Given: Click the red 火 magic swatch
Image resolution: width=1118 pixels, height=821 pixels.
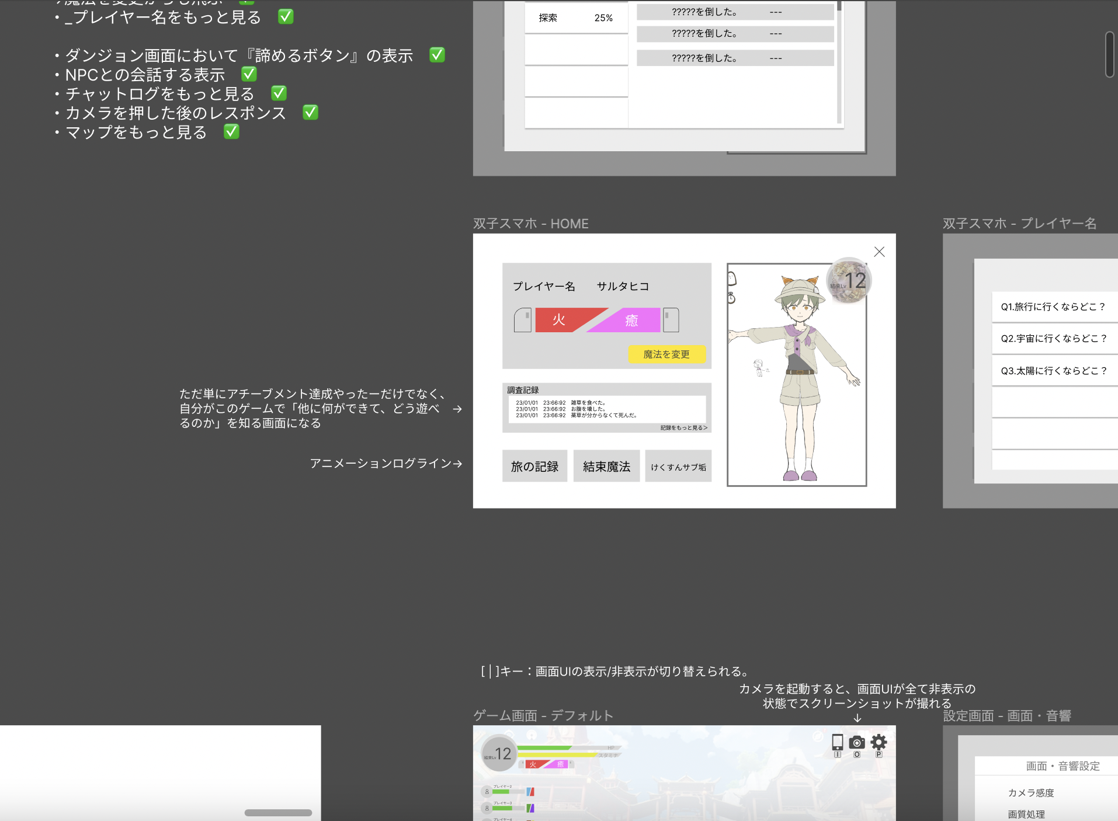Looking at the screenshot, I should (558, 320).
